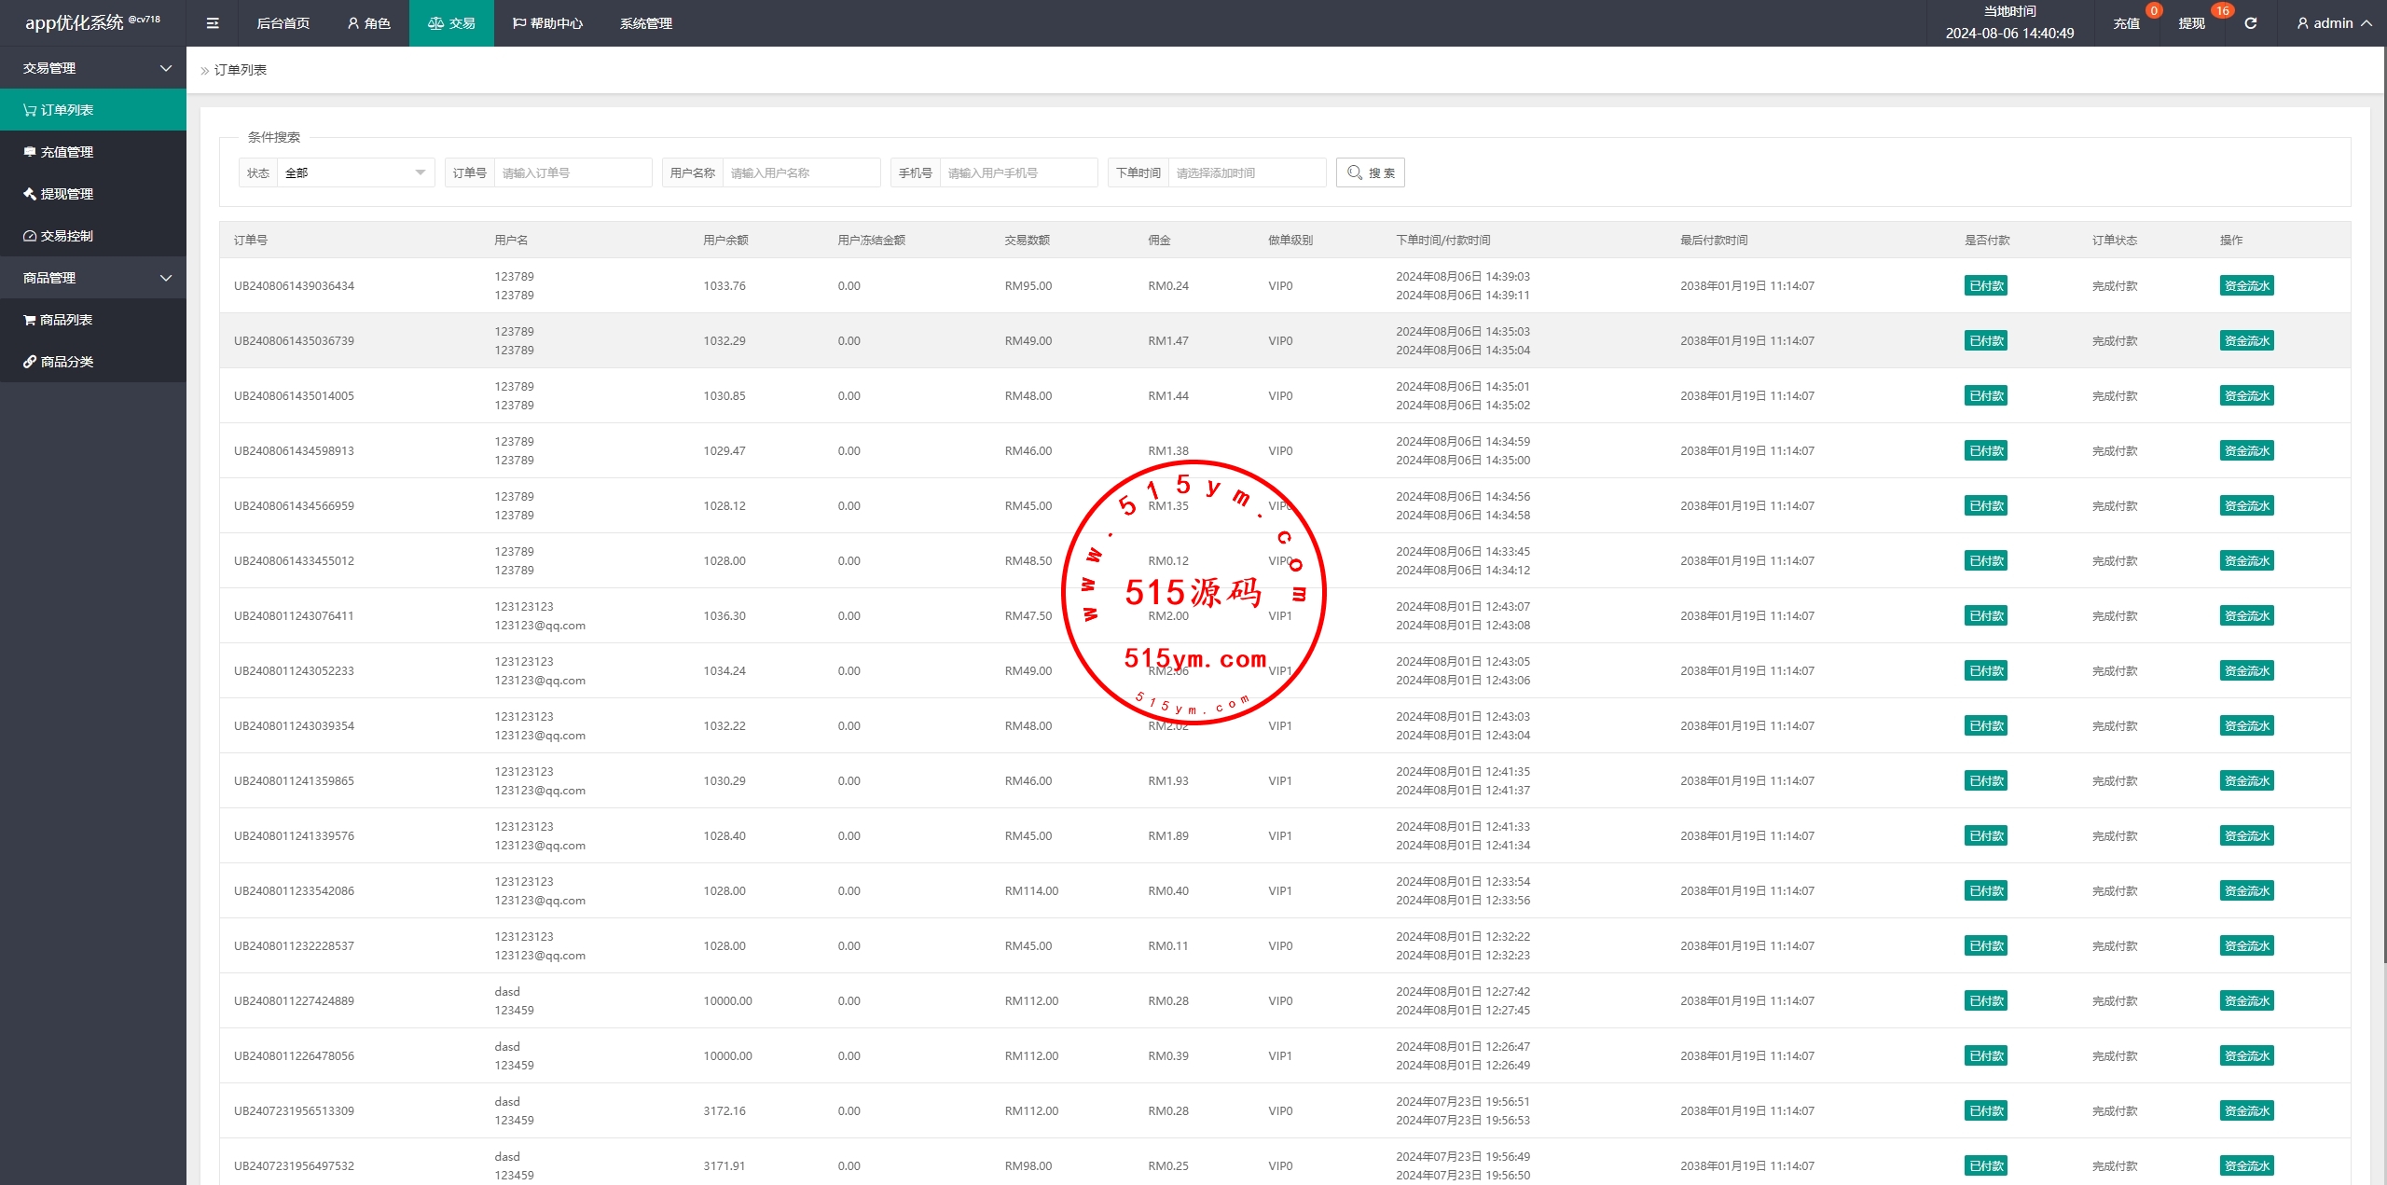Click 资金流水 for order UB2408061439036434

(x=2245, y=286)
